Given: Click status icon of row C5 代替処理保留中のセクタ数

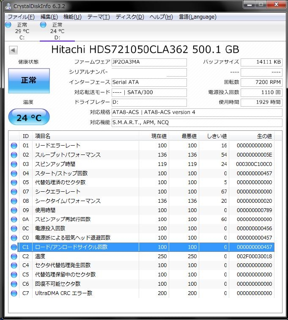Looking at the screenshot, I should pyautogui.click(x=14, y=275).
